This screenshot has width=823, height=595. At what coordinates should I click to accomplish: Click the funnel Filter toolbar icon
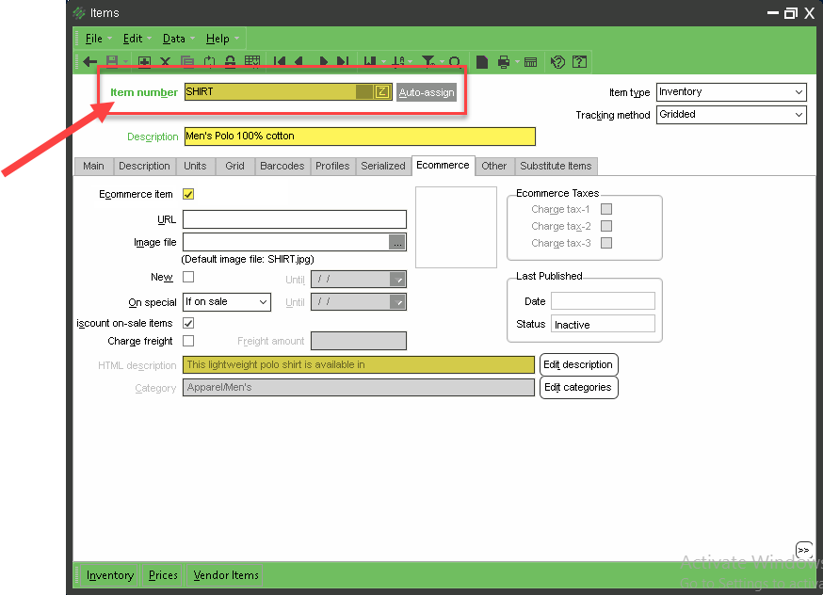(x=428, y=62)
